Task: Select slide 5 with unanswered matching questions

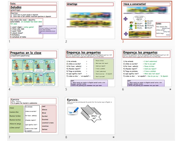Action: [x=90, y=68]
